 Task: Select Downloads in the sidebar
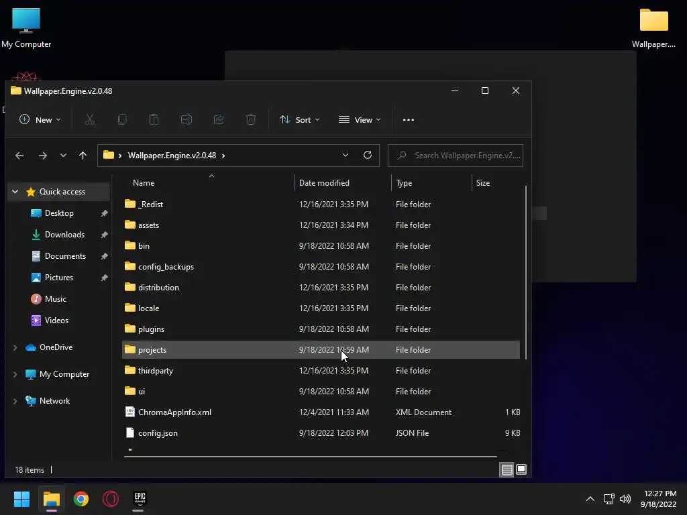tap(64, 235)
